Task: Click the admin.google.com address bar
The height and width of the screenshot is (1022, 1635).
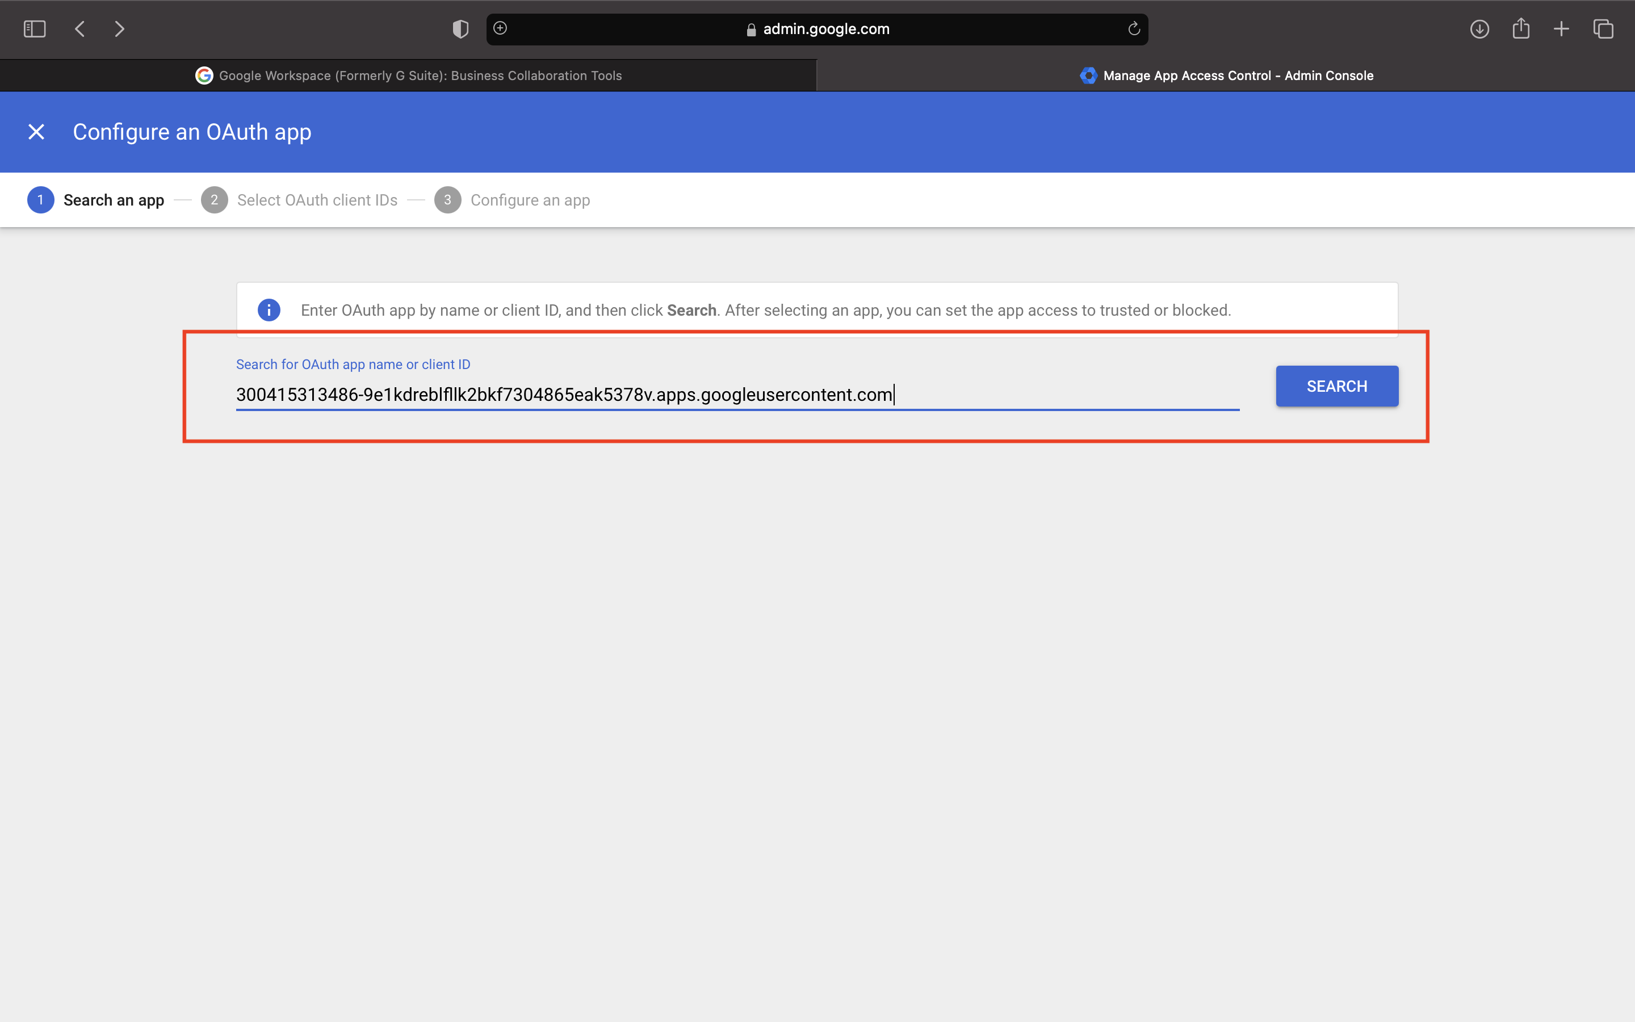Action: tap(817, 29)
